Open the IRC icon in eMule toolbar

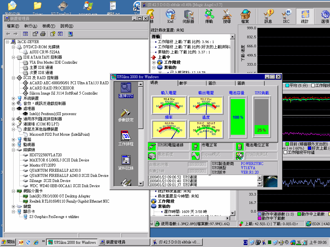(286, 16)
